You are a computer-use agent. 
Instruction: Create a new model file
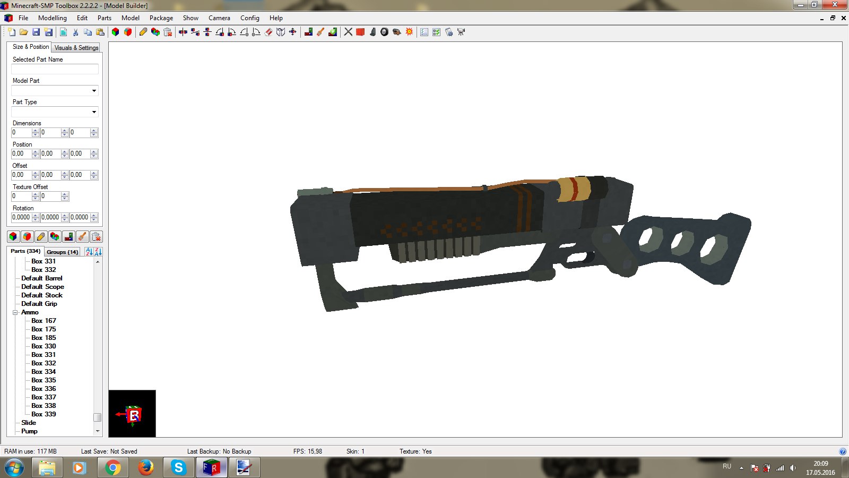click(x=11, y=32)
